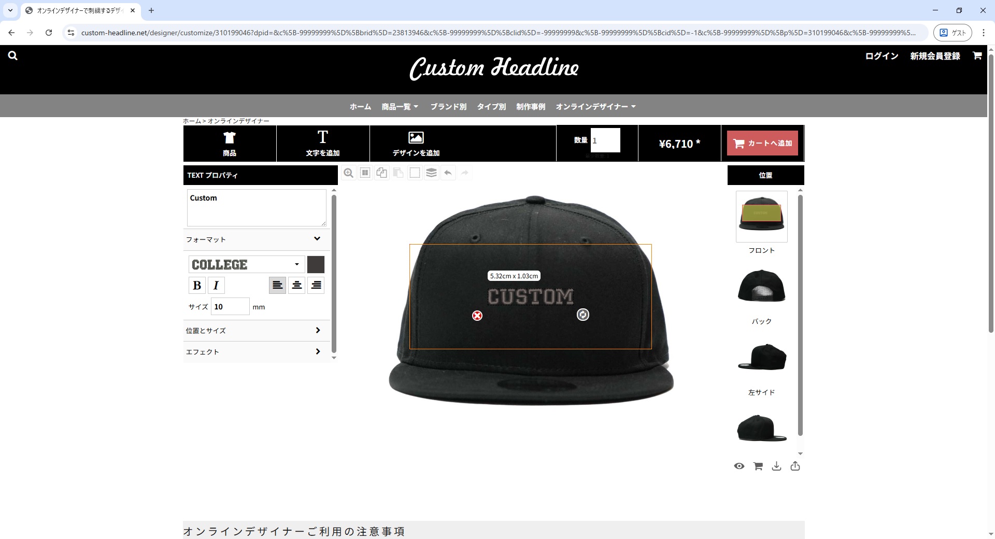Click the カートへ追加 button
This screenshot has height=539, width=995.
click(x=762, y=144)
